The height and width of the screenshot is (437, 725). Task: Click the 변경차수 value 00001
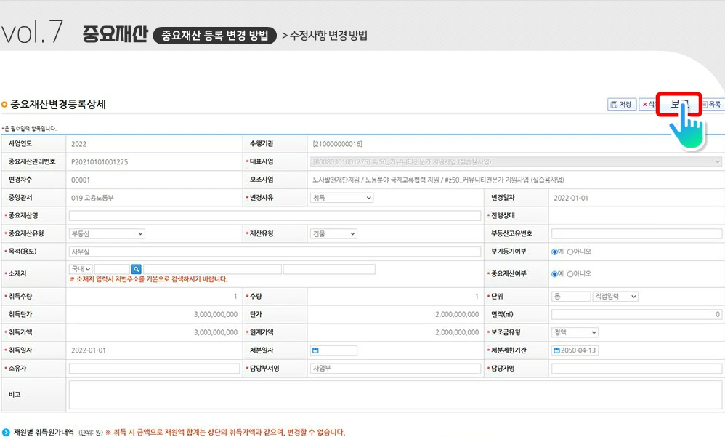pyautogui.click(x=81, y=180)
